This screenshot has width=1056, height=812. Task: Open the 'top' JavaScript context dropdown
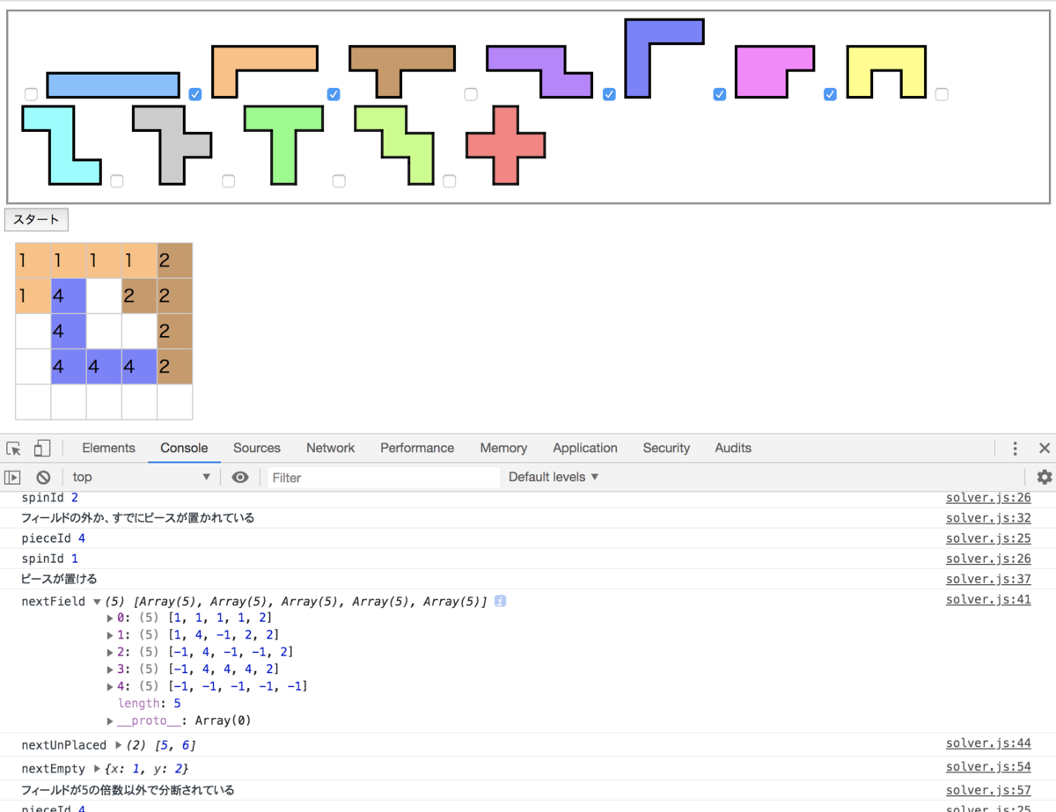coord(142,477)
